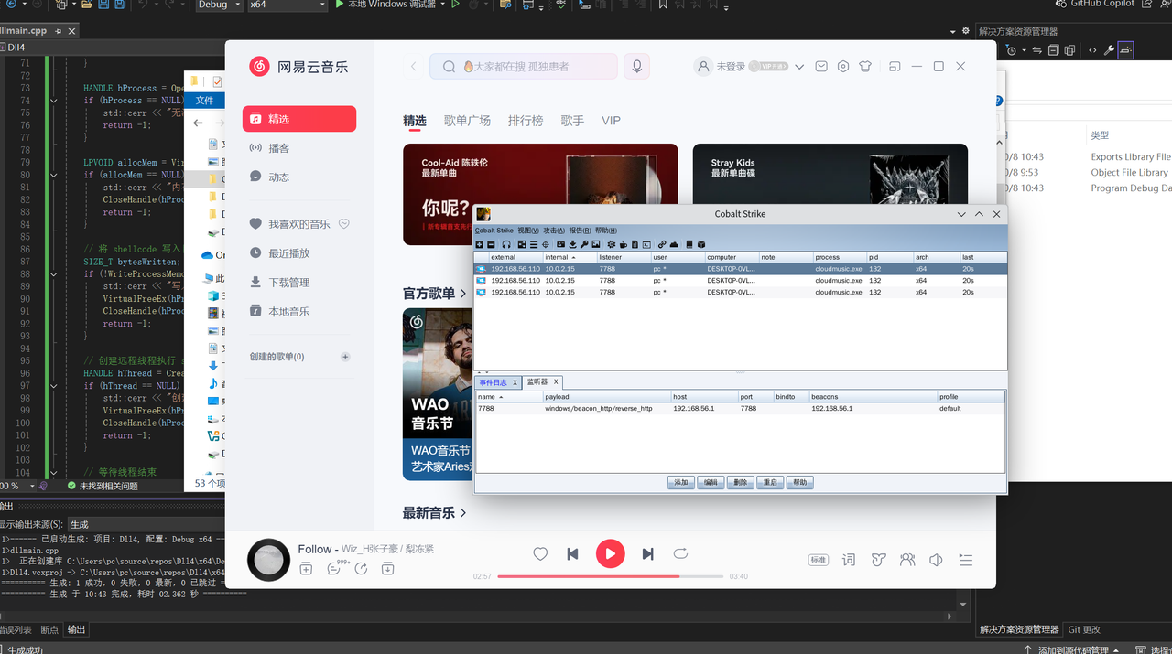The width and height of the screenshot is (1172, 654).
Task: Open the Cobalt Strike menu
Action: tap(494, 231)
